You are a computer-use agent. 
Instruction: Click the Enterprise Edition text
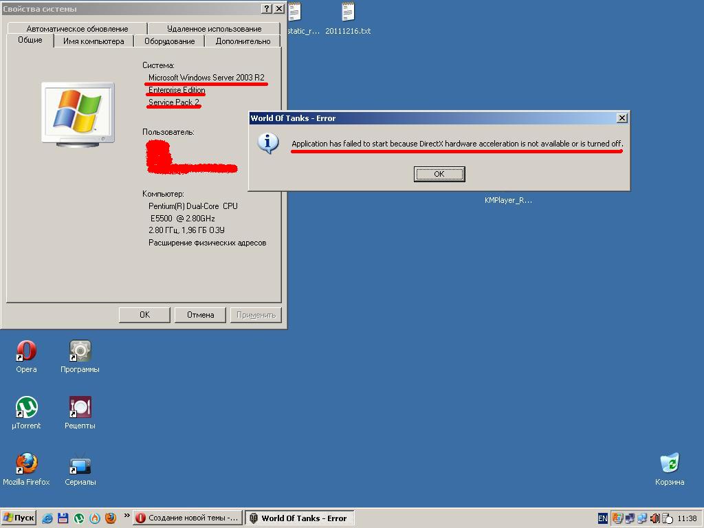[177, 90]
